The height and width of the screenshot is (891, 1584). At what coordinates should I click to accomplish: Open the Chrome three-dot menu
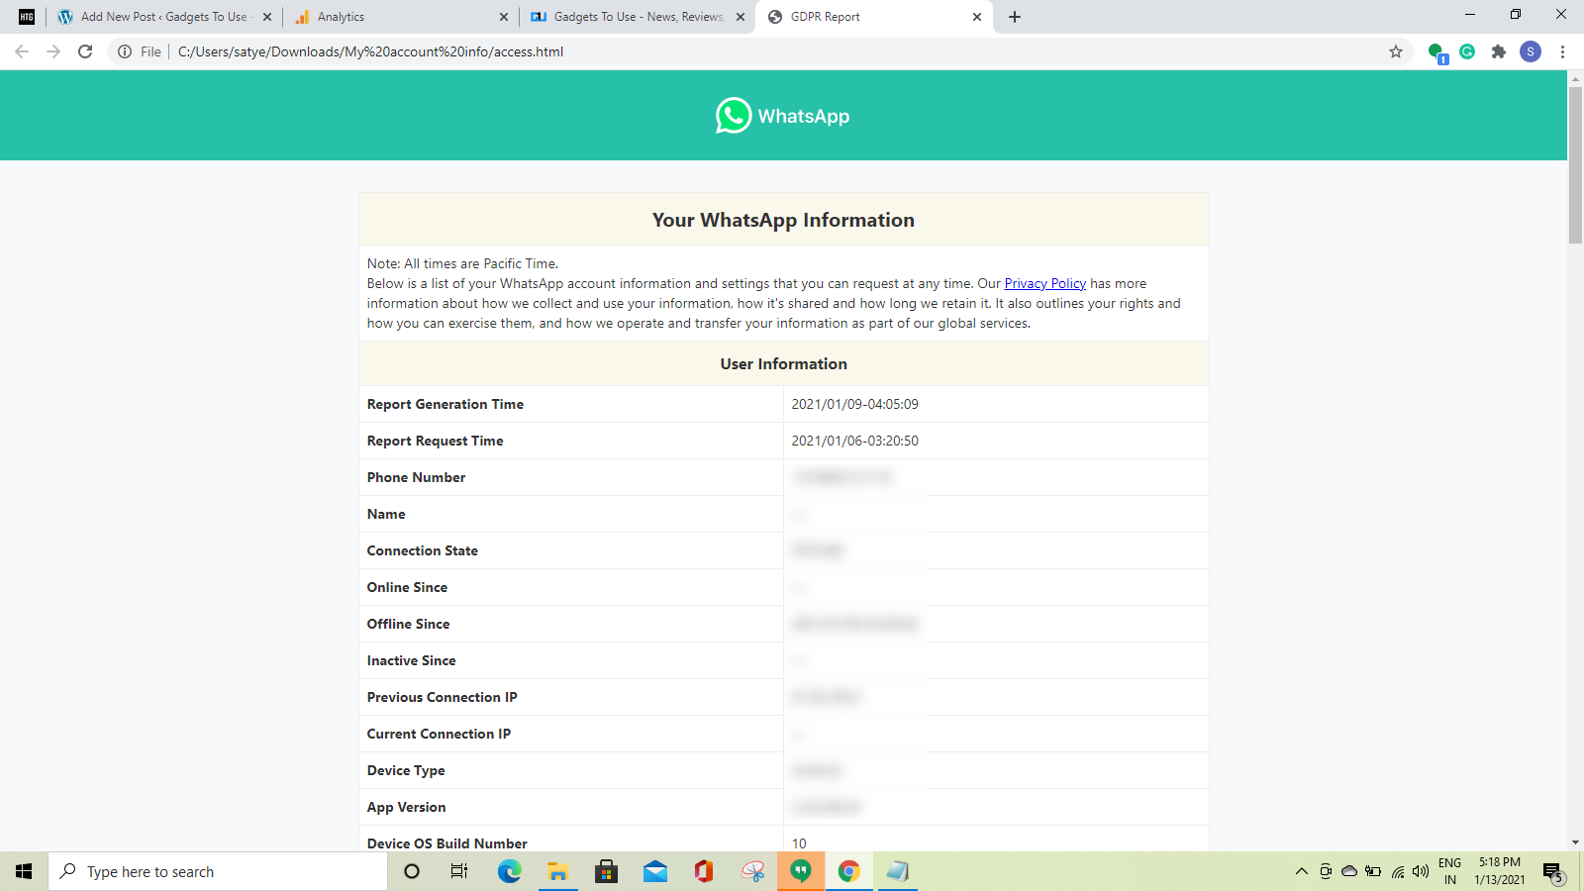[x=1562, y=51]
